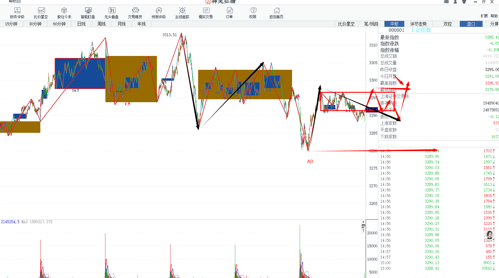Toggle the 详尽走势 view
This screenshot has width=499, height=278.
pos(418,24)
